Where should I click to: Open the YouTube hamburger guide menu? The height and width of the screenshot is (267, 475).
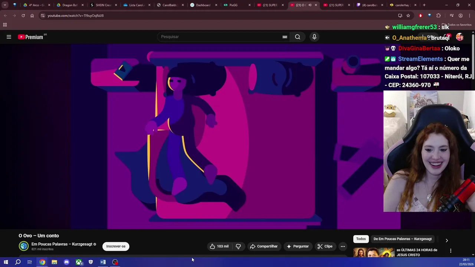pyautogui.click(x=9, y=37)
